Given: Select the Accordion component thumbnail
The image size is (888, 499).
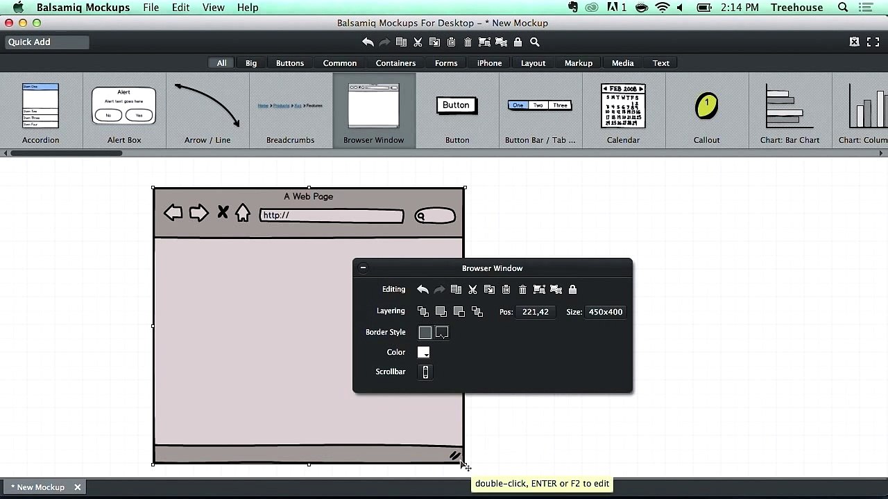Looking at the screenshot, I should pos(41,111).
